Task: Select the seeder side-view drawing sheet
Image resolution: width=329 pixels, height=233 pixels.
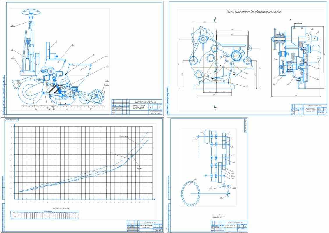Action: tap(82, 59)
